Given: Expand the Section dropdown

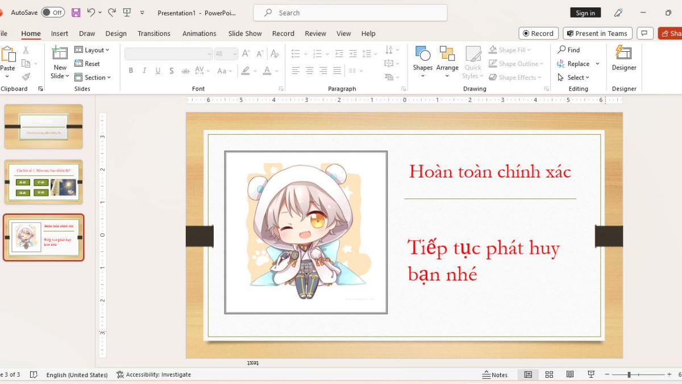Looking at the screenshot, I should pos(94,77).
